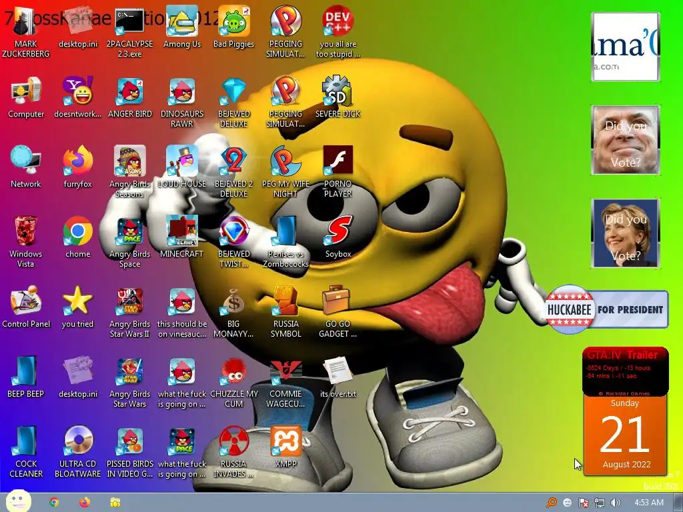
Task: Select the LOUD HOUSE icon
Action: 181,167
